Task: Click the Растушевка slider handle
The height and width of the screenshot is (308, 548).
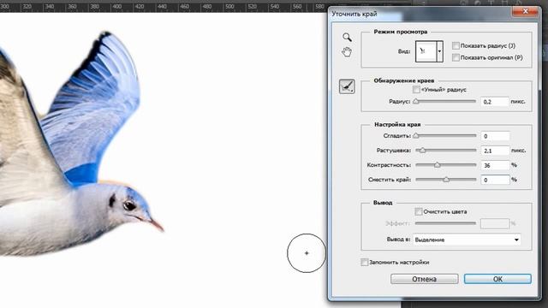Action: click(422, 151)
